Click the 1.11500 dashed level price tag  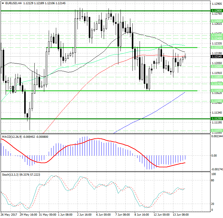(x=217, y=101)
